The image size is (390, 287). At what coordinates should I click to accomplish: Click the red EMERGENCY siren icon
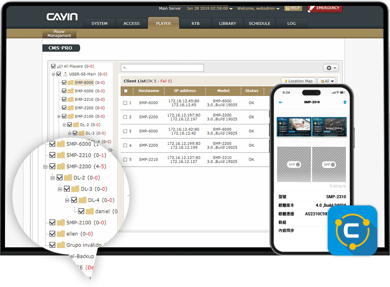pyautogui.click(x=311, y=9)
